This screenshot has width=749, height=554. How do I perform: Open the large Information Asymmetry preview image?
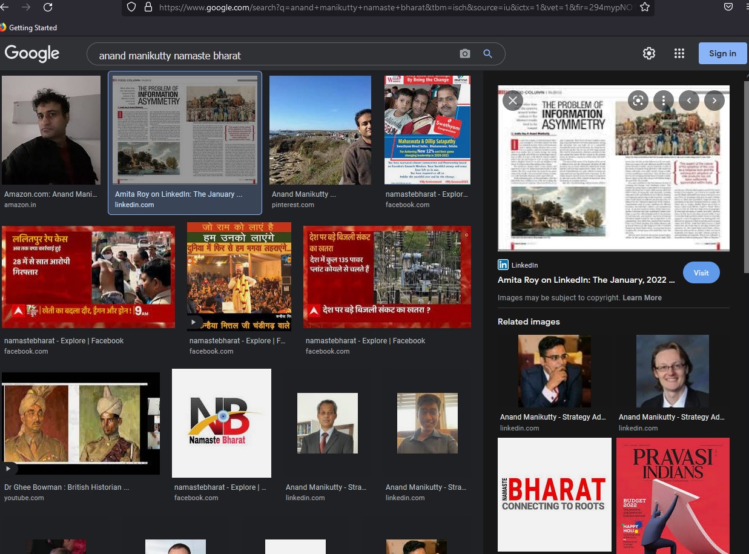point(613,168)
